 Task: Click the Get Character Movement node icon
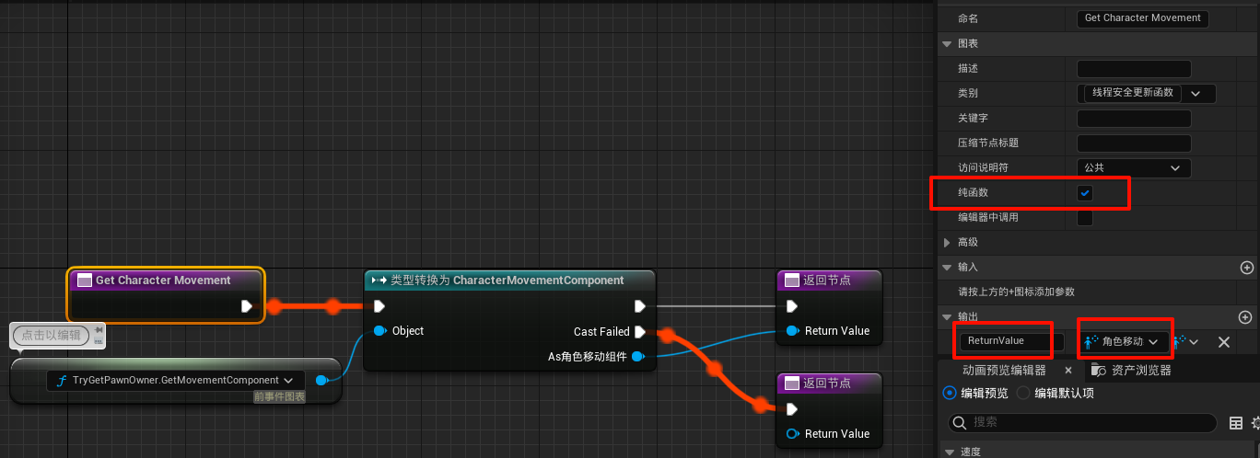85,281
